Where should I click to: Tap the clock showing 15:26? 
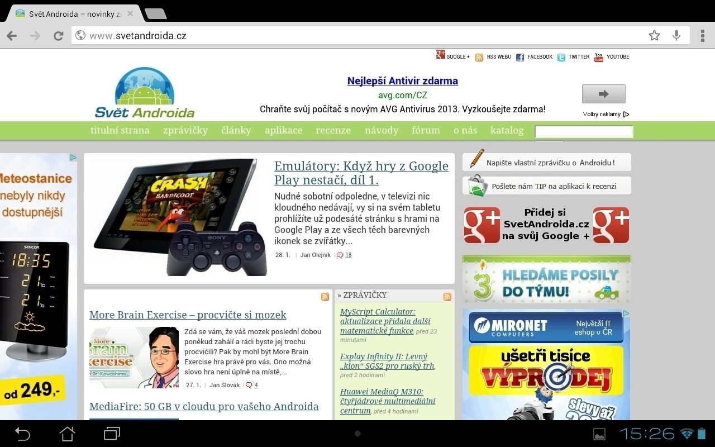[x=647, y=434]
